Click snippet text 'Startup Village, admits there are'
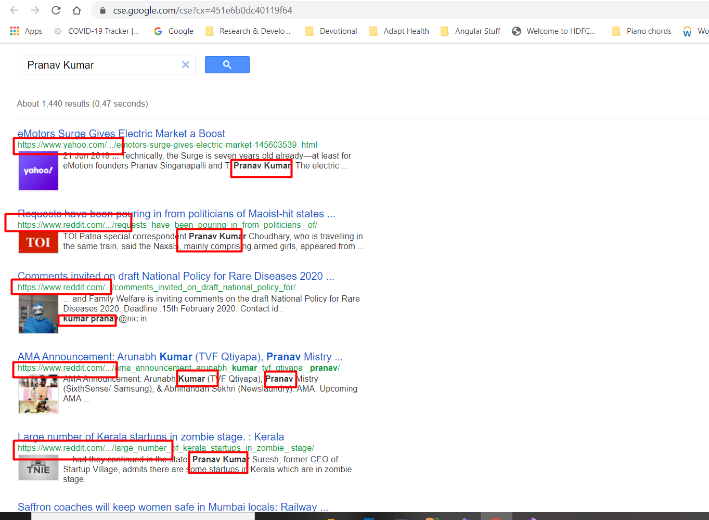Screen dimensions: 709x520 click(x=123, y=469)
